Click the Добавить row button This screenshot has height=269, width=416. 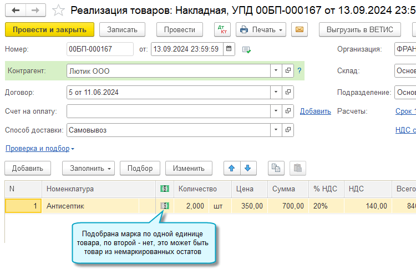(28, 168)
